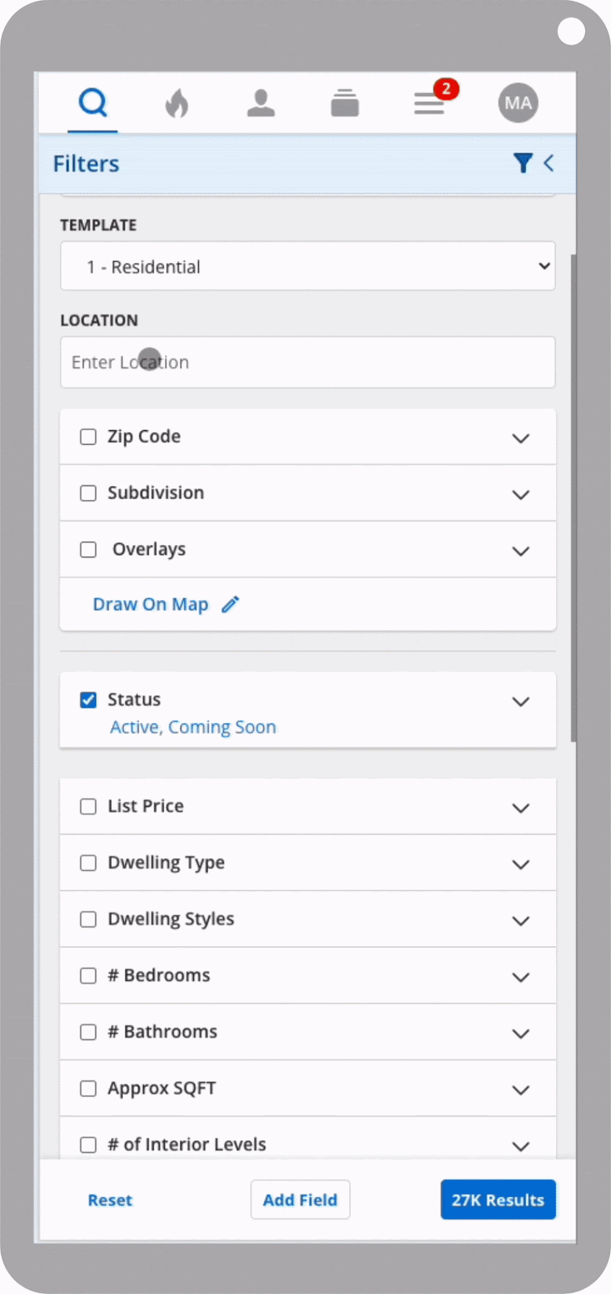This screenshot has height=1294, width=611.
Task: Click the Enter Location input field
Action: tap(307, 362)
